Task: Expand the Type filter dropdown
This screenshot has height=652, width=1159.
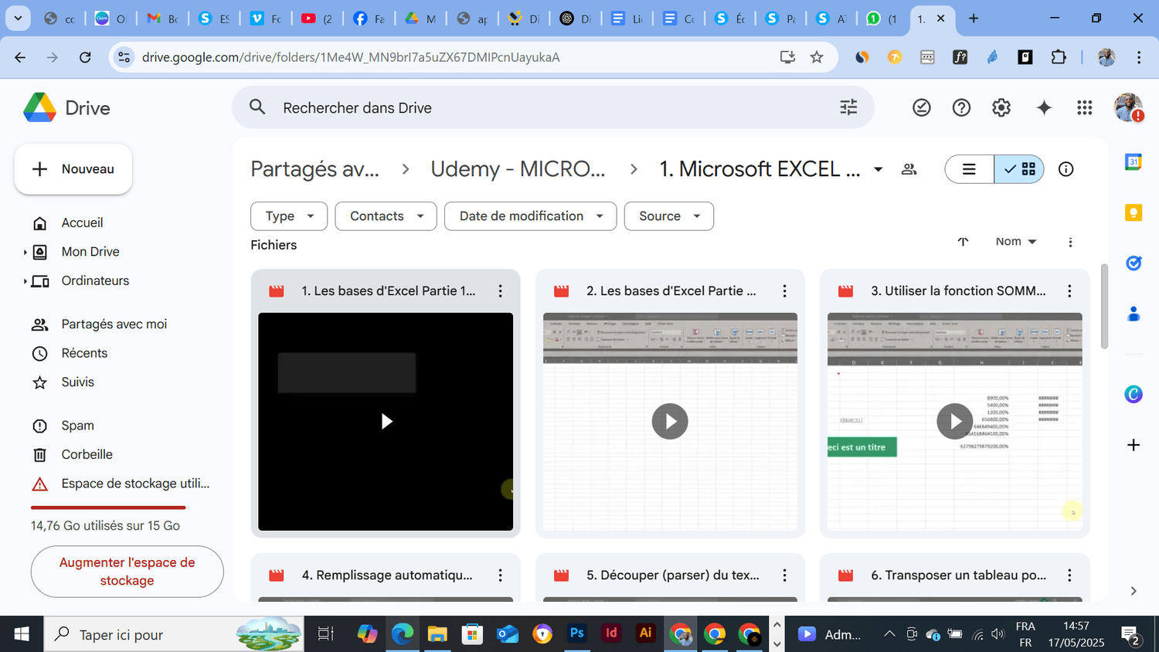Action: pos(289,216)
